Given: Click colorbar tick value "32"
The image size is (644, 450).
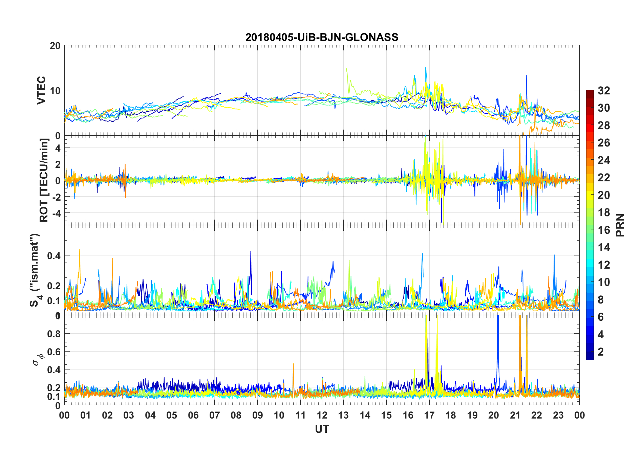Looking at the screenshot, I should [604, 90].
